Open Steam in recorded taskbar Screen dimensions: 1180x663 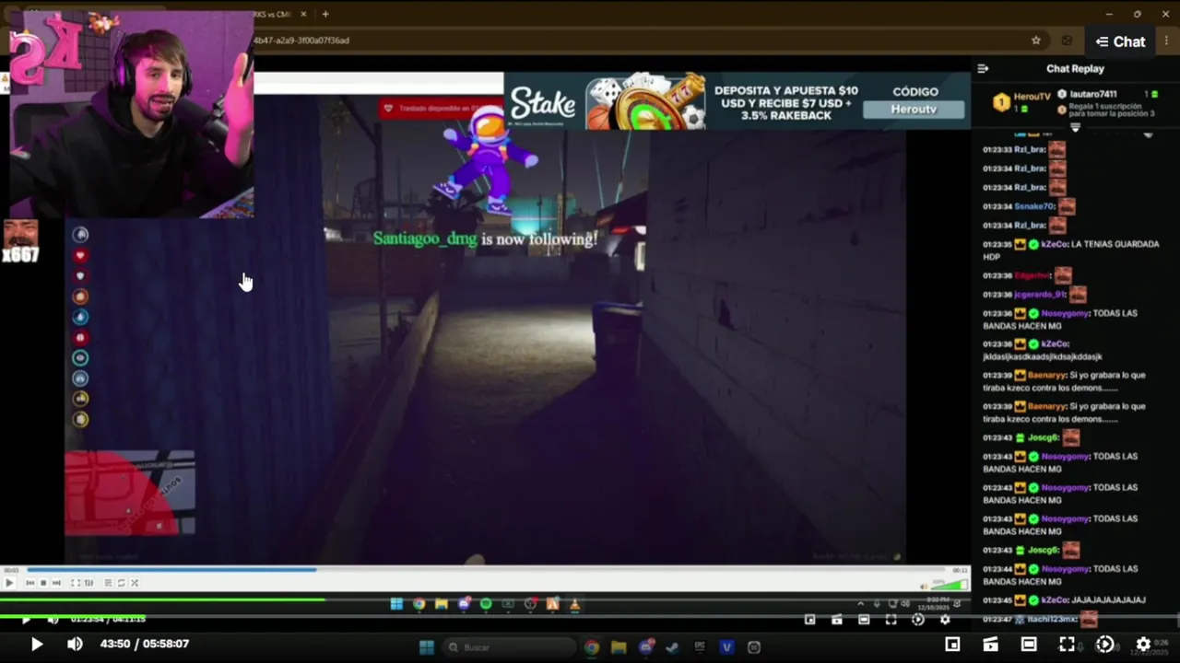pos(672,647)
